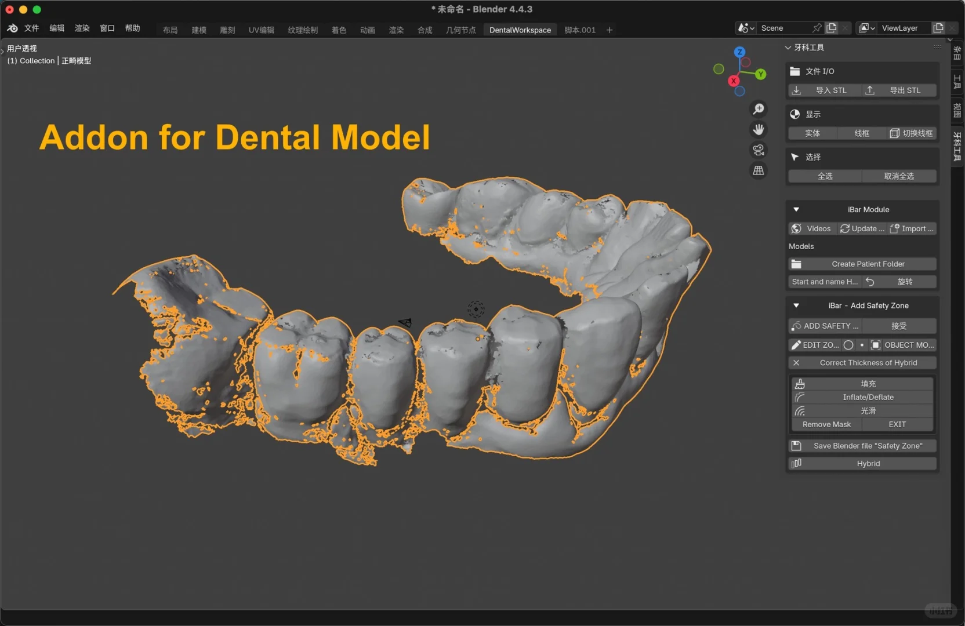Image resolution: width=965 pixels, height=626 pixels.
Task: Click Correct Thickness of Hybrid
Action: pyautogui.click(x=862, y=363)
